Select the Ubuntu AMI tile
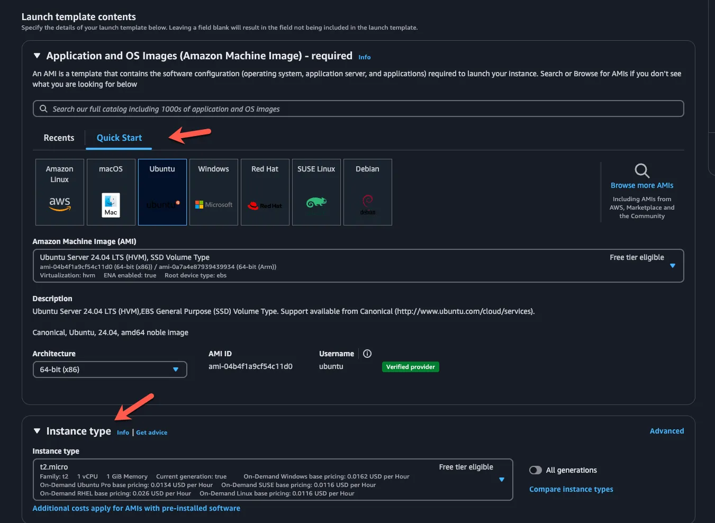The image size is (715, 523). 162,192
